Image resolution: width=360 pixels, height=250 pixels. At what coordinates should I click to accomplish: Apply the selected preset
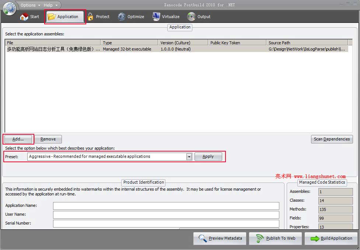(x=208, y=156)
